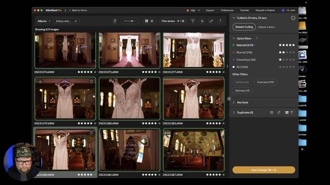Toggle the Highlights filter chip

click(242, 82)
